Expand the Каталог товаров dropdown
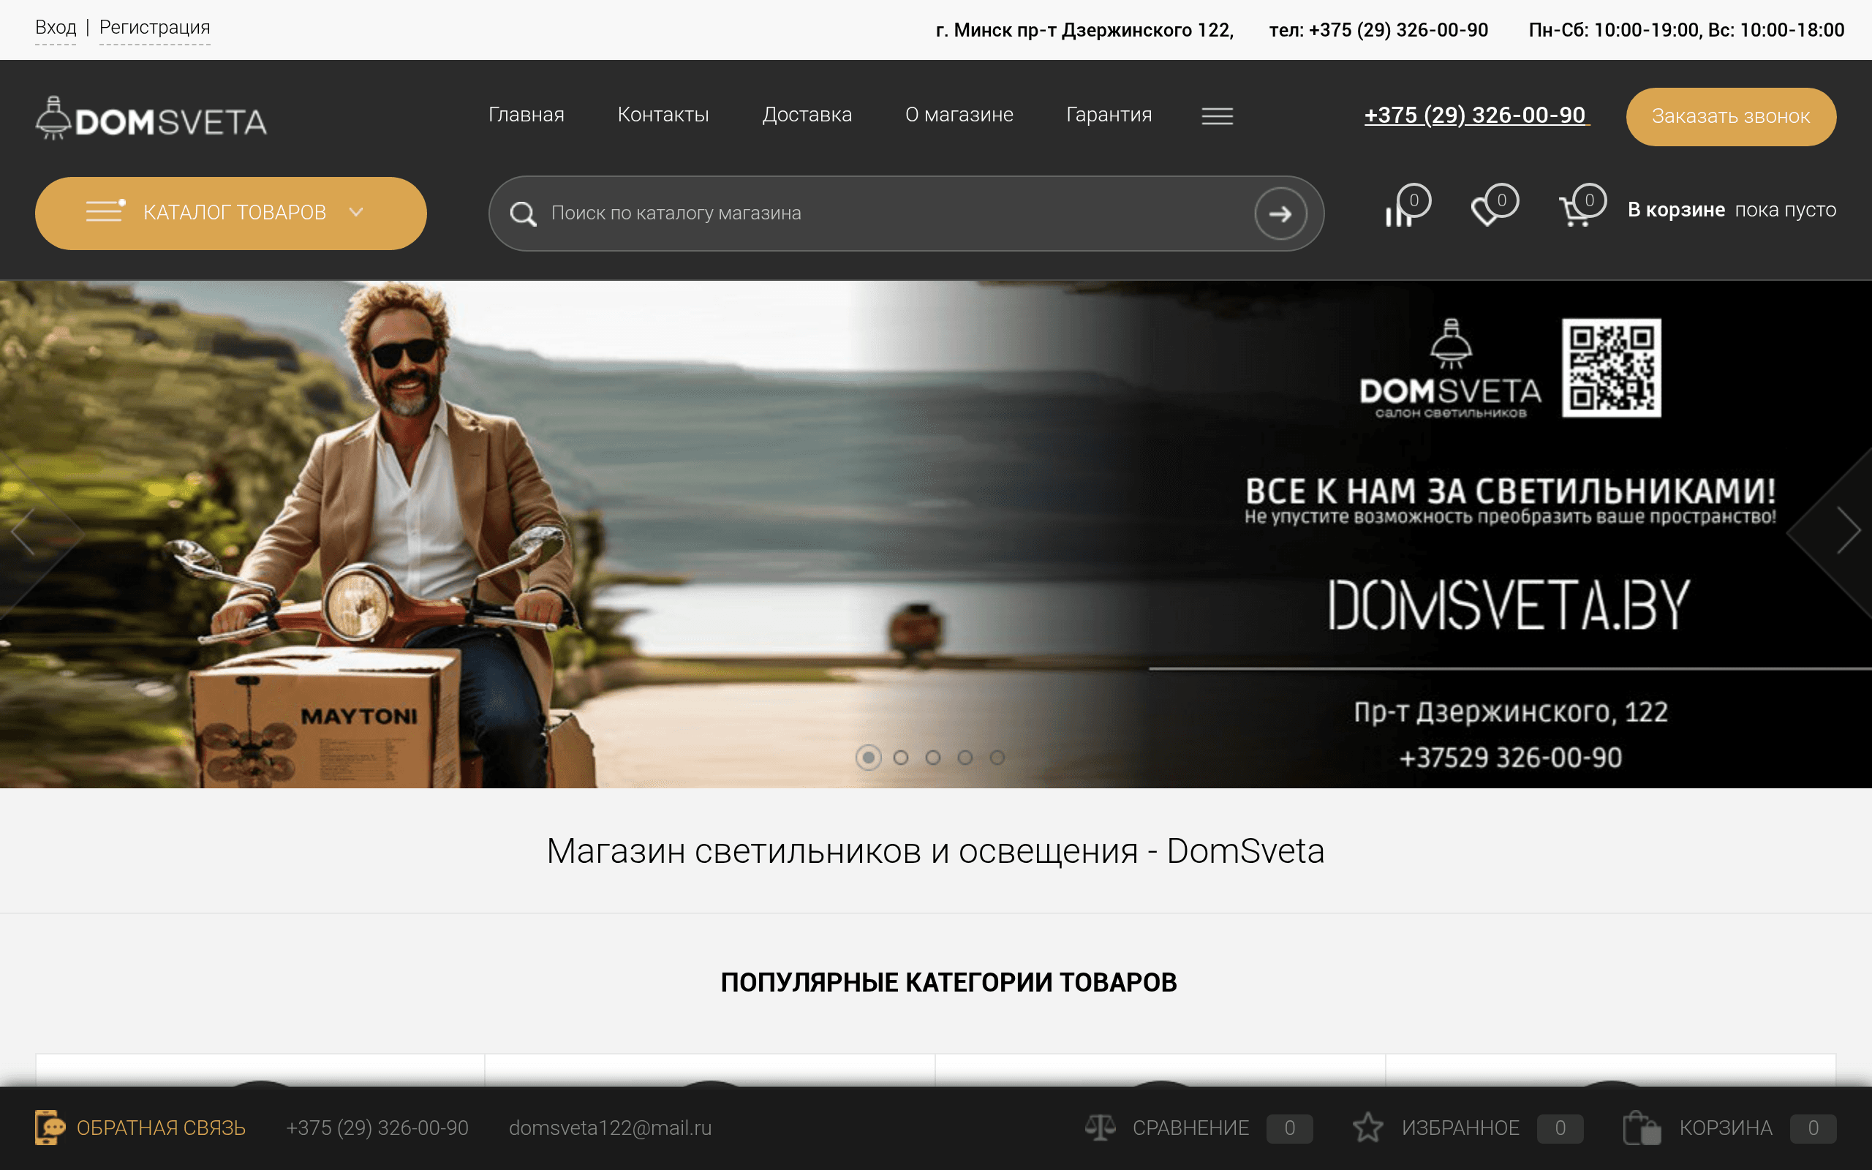The width and height of the screenshot is (1872, 1170). [x=230, y=213]
